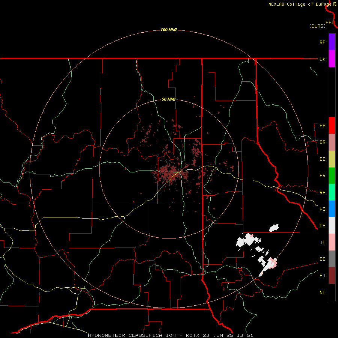Click the HHC product code label
The width and height of the screenshot is (338, 338).
coord(330,23)
